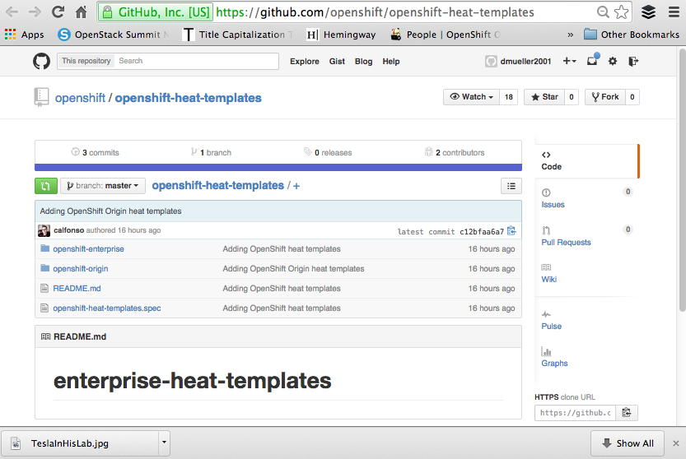Screen dimensions: 686x459
Task: Copy latest commit SHA with clipboard icon
Action: [511, 231]
